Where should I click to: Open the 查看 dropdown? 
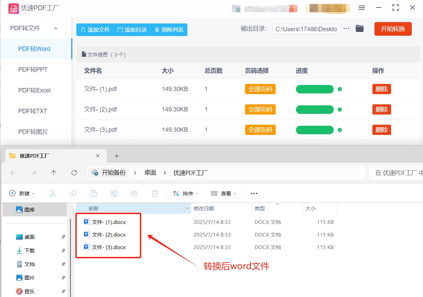[224, 193]
